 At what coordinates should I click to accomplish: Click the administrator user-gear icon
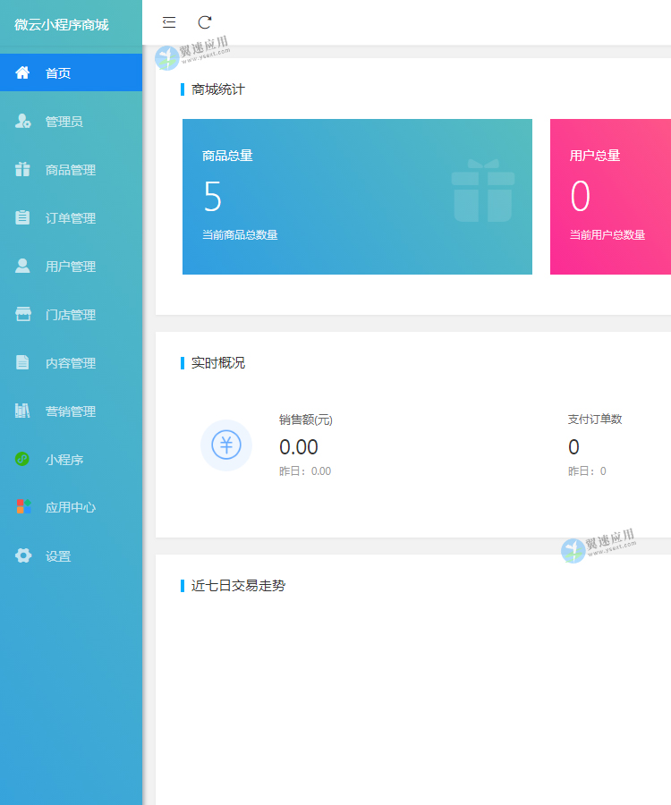click(x=23, y=121)
